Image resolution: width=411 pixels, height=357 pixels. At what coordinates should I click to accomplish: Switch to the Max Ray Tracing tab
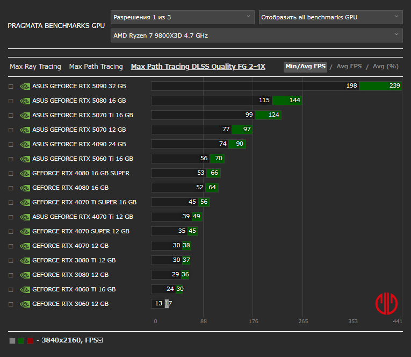click(35, 67)
